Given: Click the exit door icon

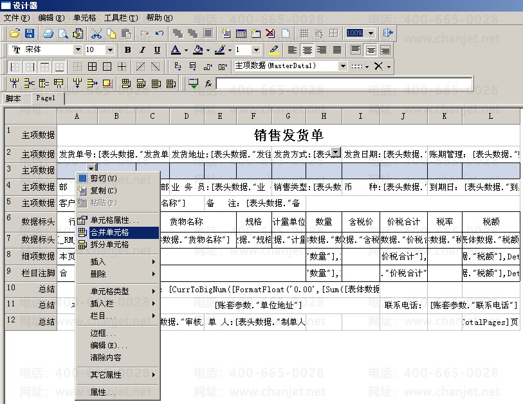Looking at the screenshot, I should tap(388, 33).
